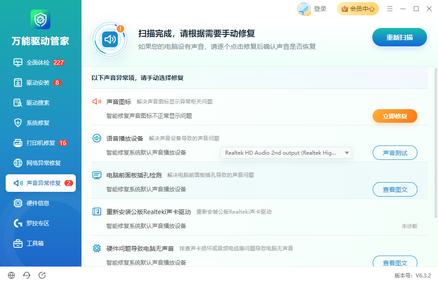This screenshot has width=438, height=284.
Task: Open 全面体检 in the sidebar
Action: point(40,62)
